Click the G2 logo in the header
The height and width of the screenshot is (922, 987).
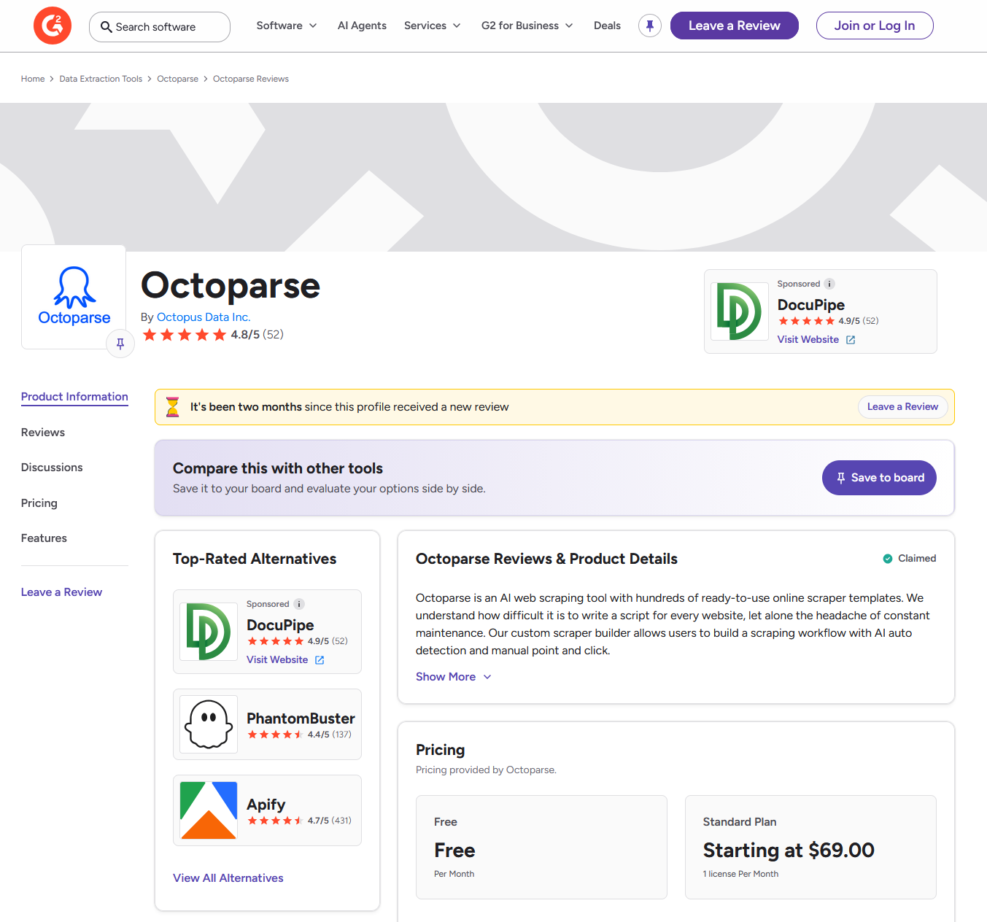click(x=52, y=25)
